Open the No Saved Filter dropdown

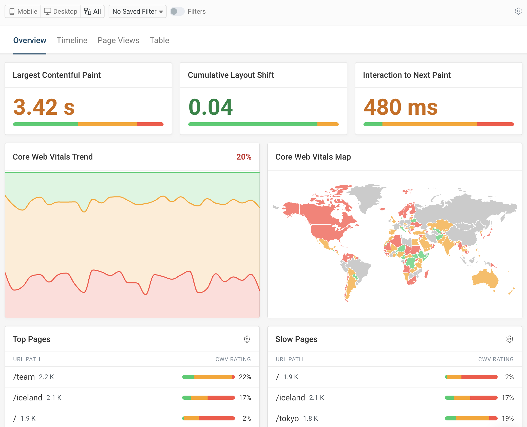pyautogui.click(x=137, y=11)
